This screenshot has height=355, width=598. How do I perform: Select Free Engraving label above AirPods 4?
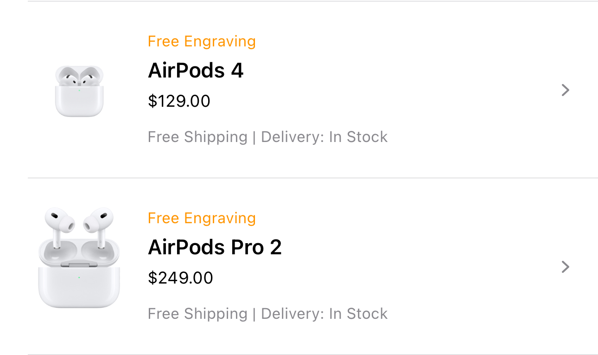pos(202,41)
